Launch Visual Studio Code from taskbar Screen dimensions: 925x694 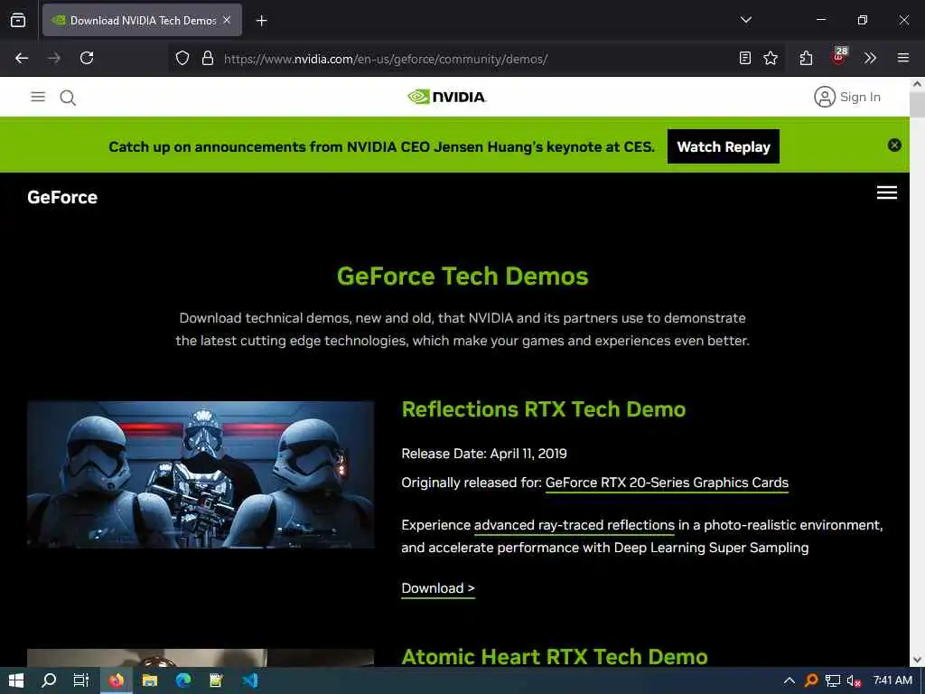(250, 680)
